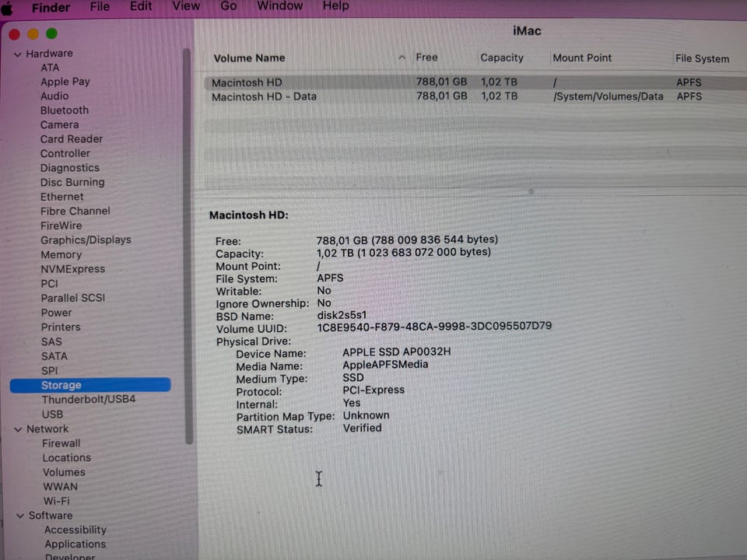Select Disc Burning in the sidebar
Screen dimensions: 747x560
click(x=72, y=182)
